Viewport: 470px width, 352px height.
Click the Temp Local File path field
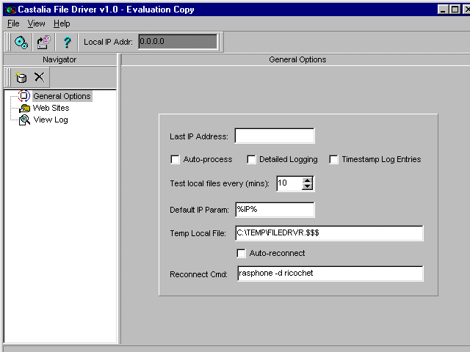pyautogui.click(x=329, y=233)
